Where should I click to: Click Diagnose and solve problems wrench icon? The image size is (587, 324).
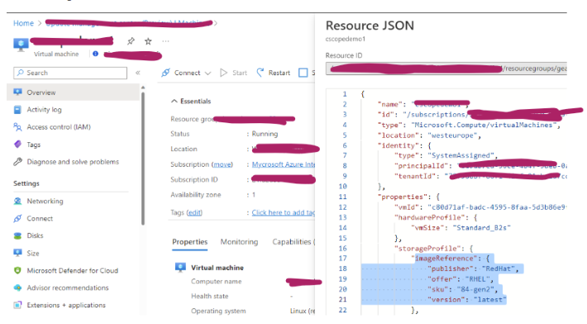(17, 162)
